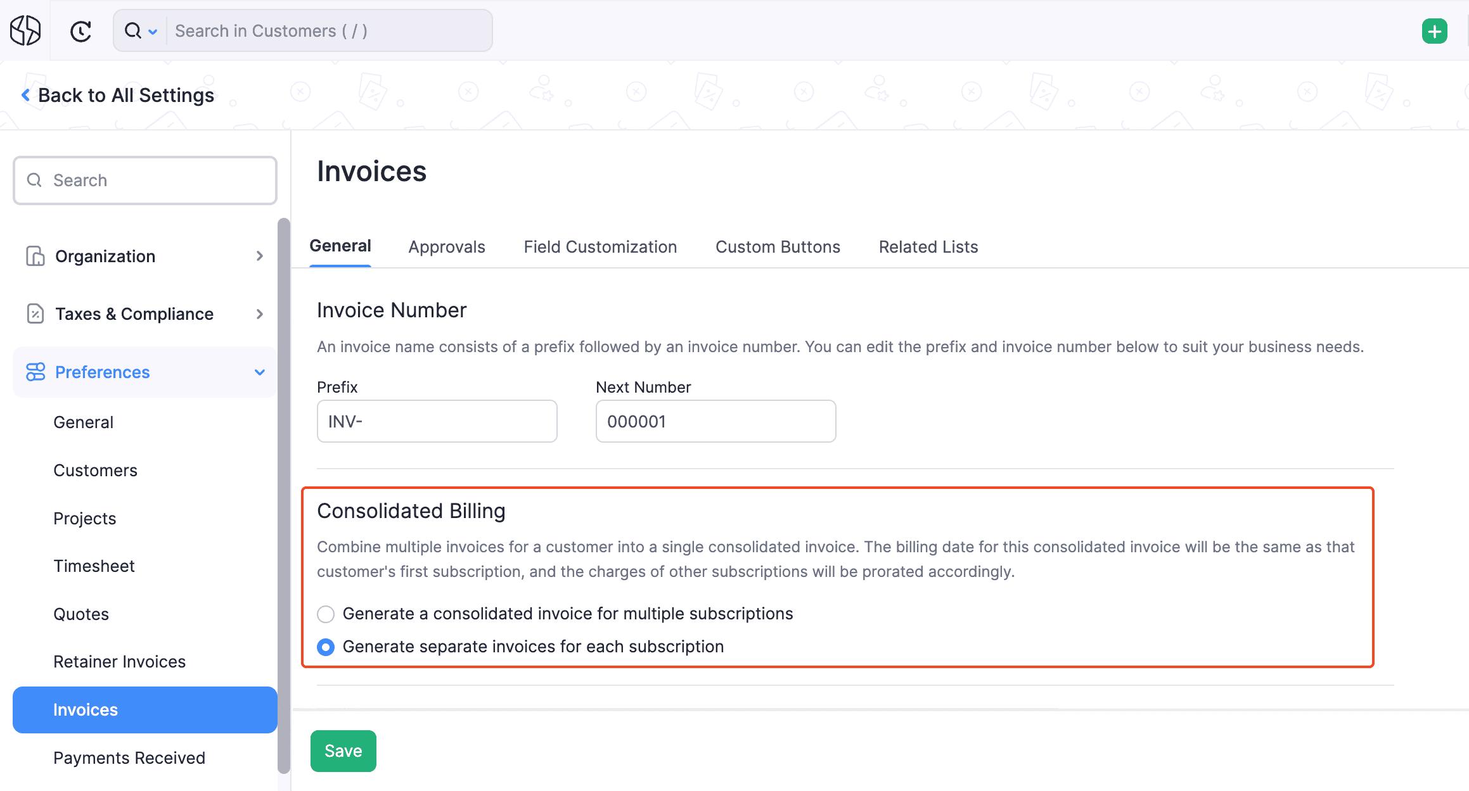Image resolution: width=1469 pixels, height=791 pixels.
Task: Click the green quick create plus button
Action: pos(1434,30)
